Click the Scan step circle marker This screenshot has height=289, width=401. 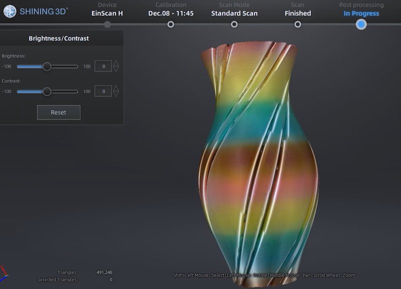[298, 24]
